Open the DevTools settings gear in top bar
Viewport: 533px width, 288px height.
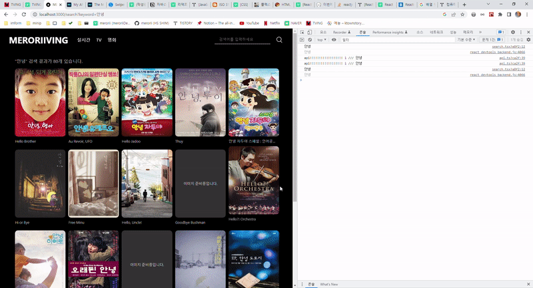click(x=513, y=32)
